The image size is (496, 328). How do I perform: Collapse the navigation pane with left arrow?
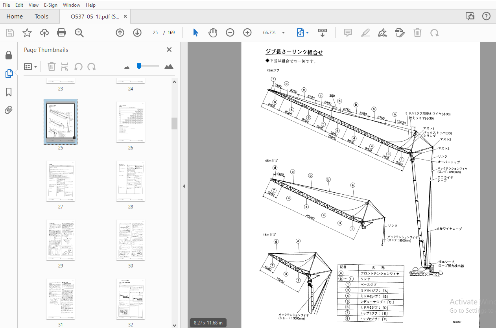tap(184, 186)
